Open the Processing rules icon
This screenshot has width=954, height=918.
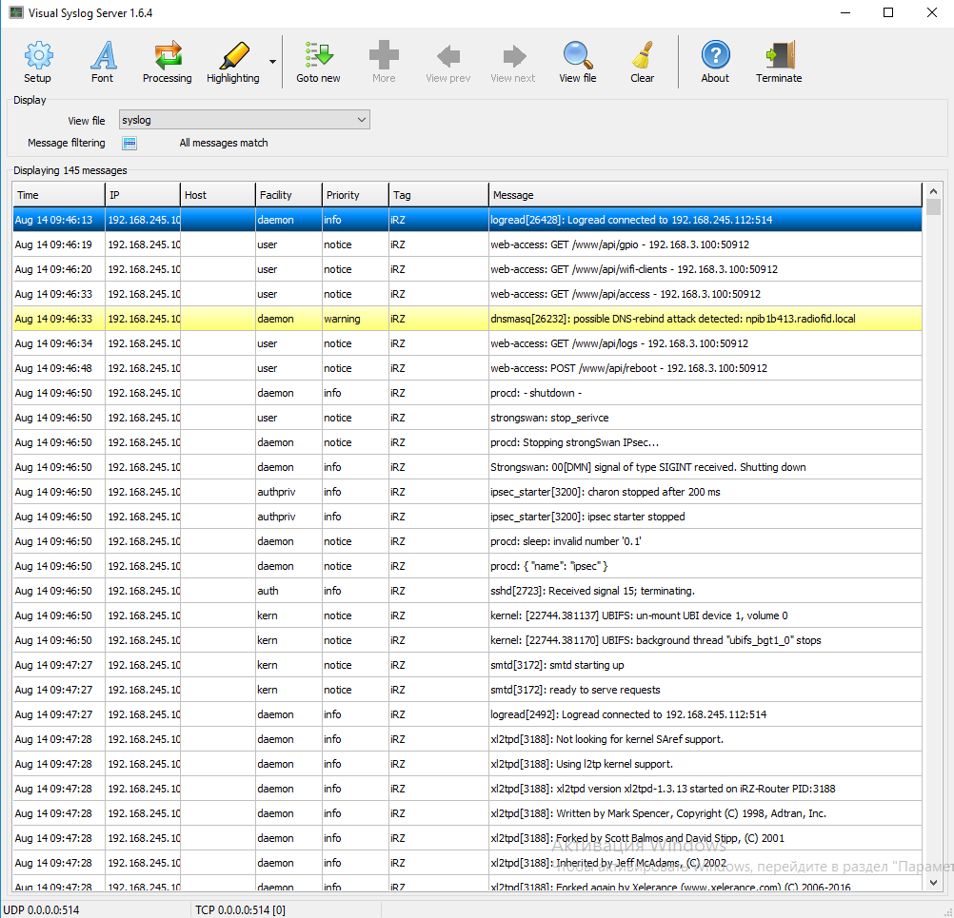[167, 63]
